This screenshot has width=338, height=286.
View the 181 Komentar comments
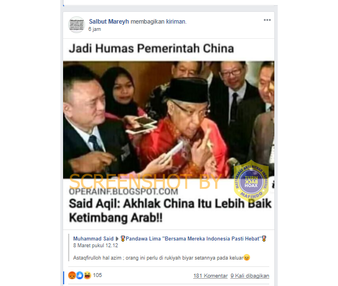[210, 276]
